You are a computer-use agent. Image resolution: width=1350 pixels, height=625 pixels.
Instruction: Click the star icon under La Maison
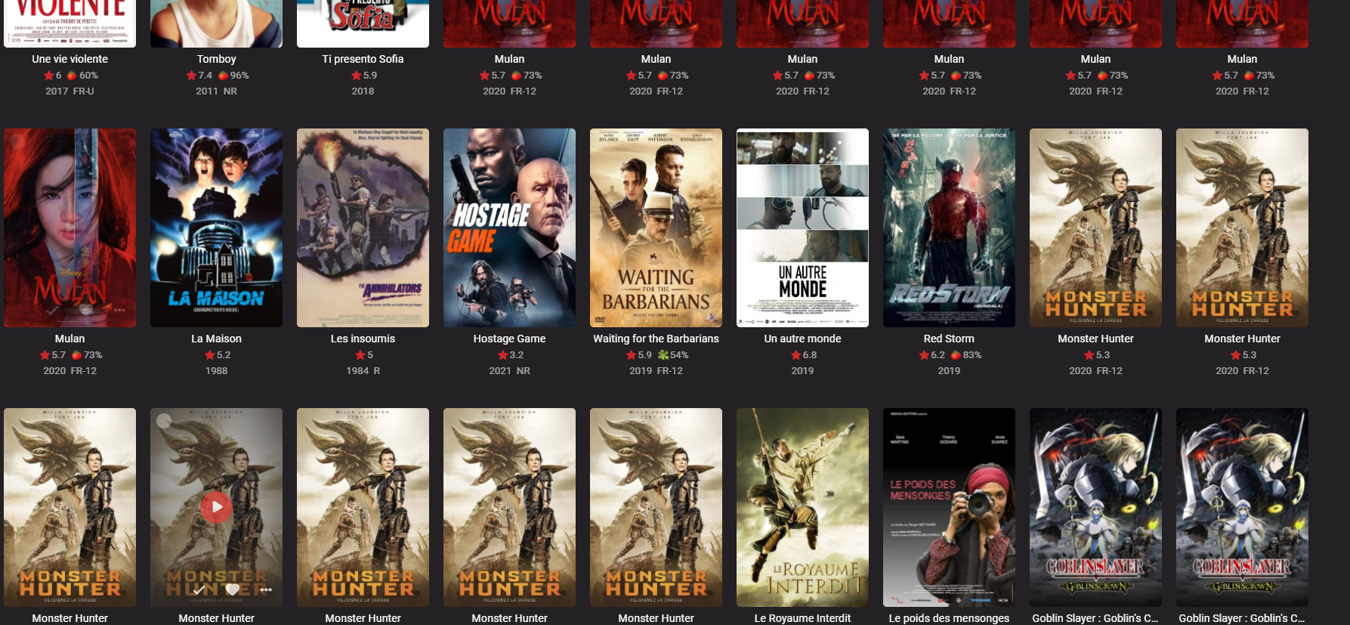point(209,355)
